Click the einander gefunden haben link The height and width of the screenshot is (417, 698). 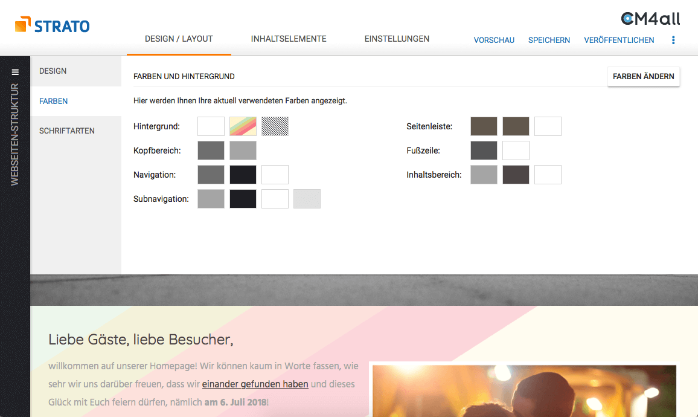coord(255,384)
